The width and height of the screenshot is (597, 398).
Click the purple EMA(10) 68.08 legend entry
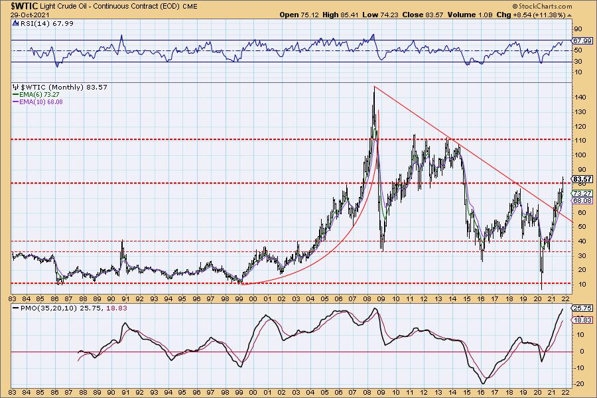point(38,101)
